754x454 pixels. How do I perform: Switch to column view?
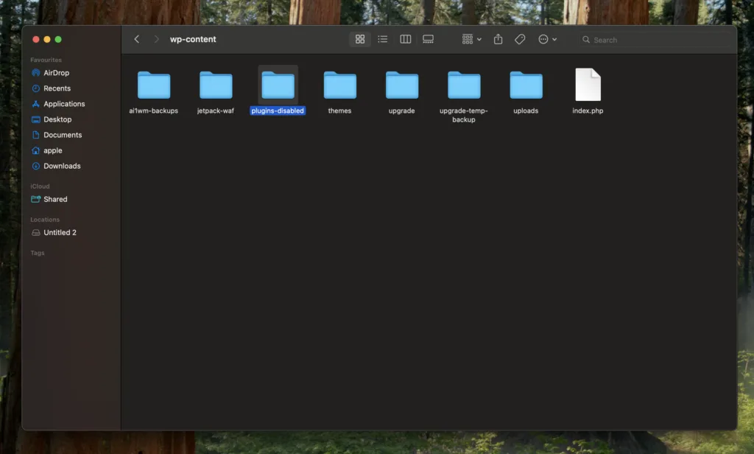(405, 39)
